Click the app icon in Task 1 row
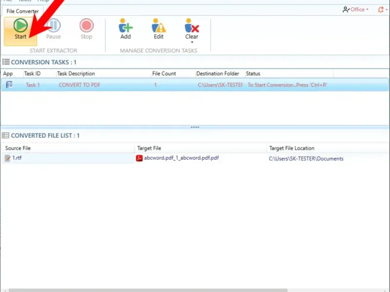390x292 pixels. point(9,85)
